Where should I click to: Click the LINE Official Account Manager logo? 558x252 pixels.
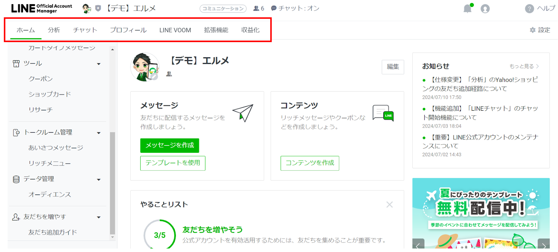tap(42, 8)
